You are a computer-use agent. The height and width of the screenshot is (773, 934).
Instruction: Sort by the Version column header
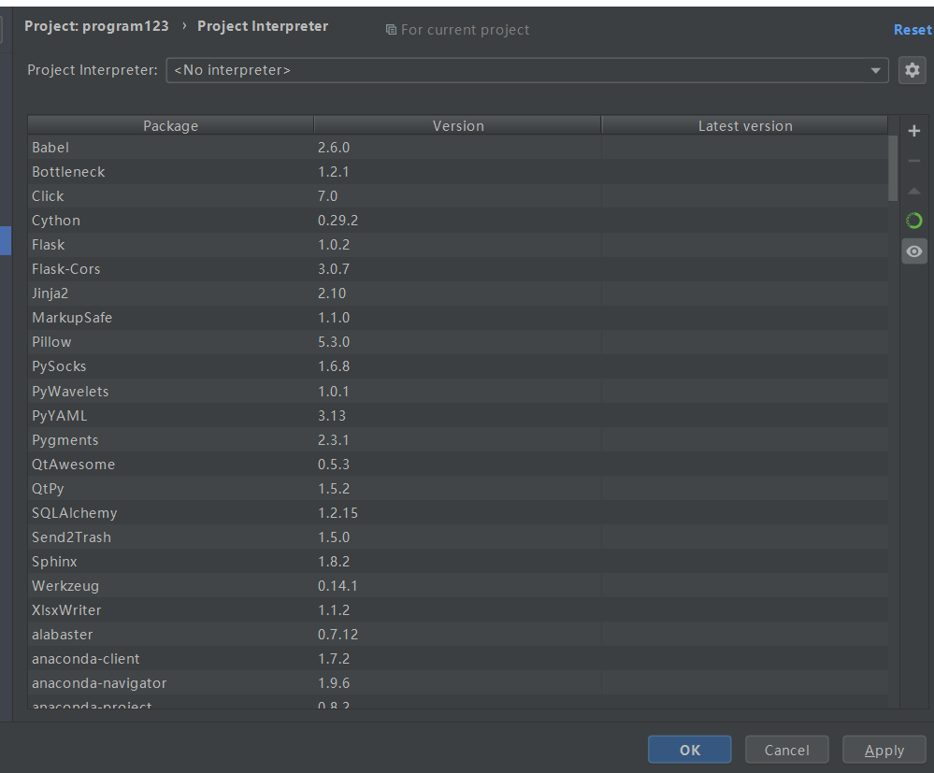click(x=457, y=125)
